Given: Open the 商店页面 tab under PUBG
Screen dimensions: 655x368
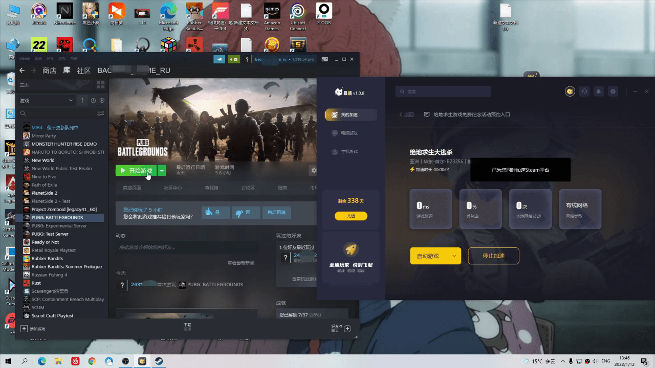Looking at the screenshot, I should (132, 188).
